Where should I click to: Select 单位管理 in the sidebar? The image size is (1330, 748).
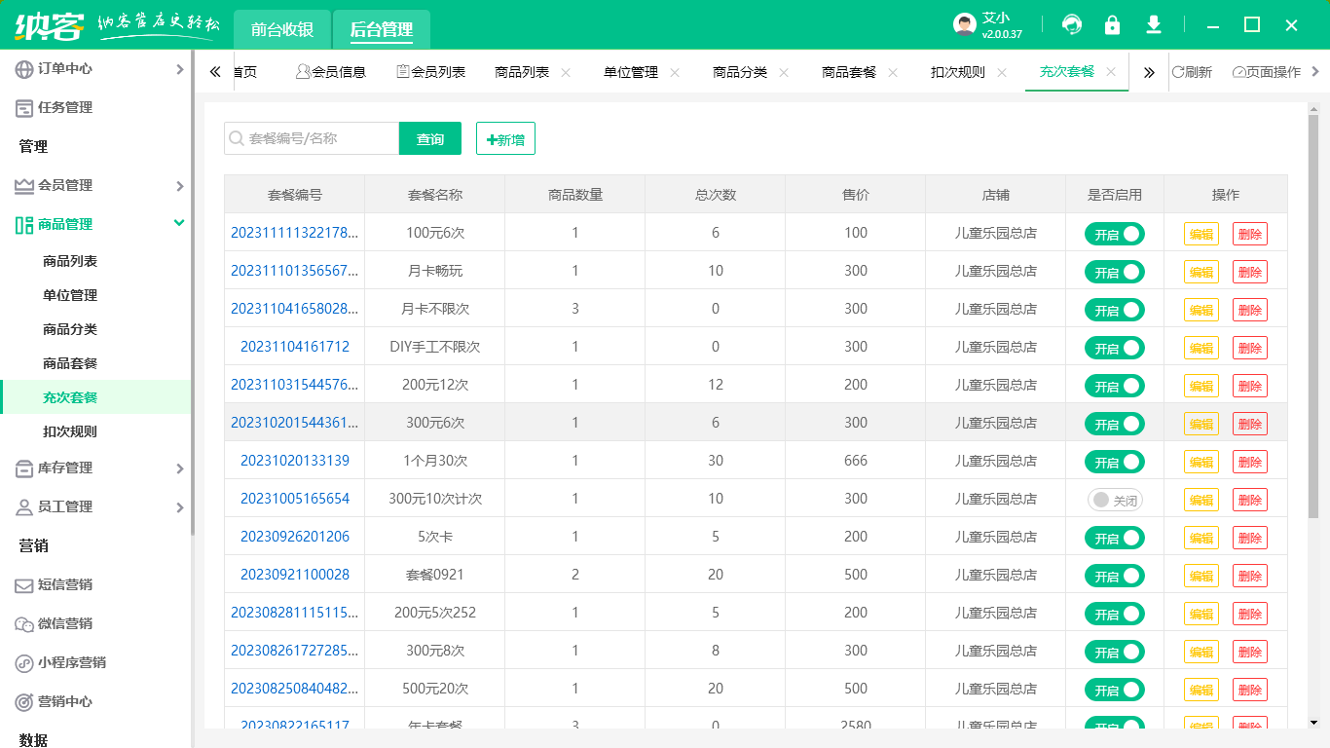pyautogui.click(x=70, y=295)
